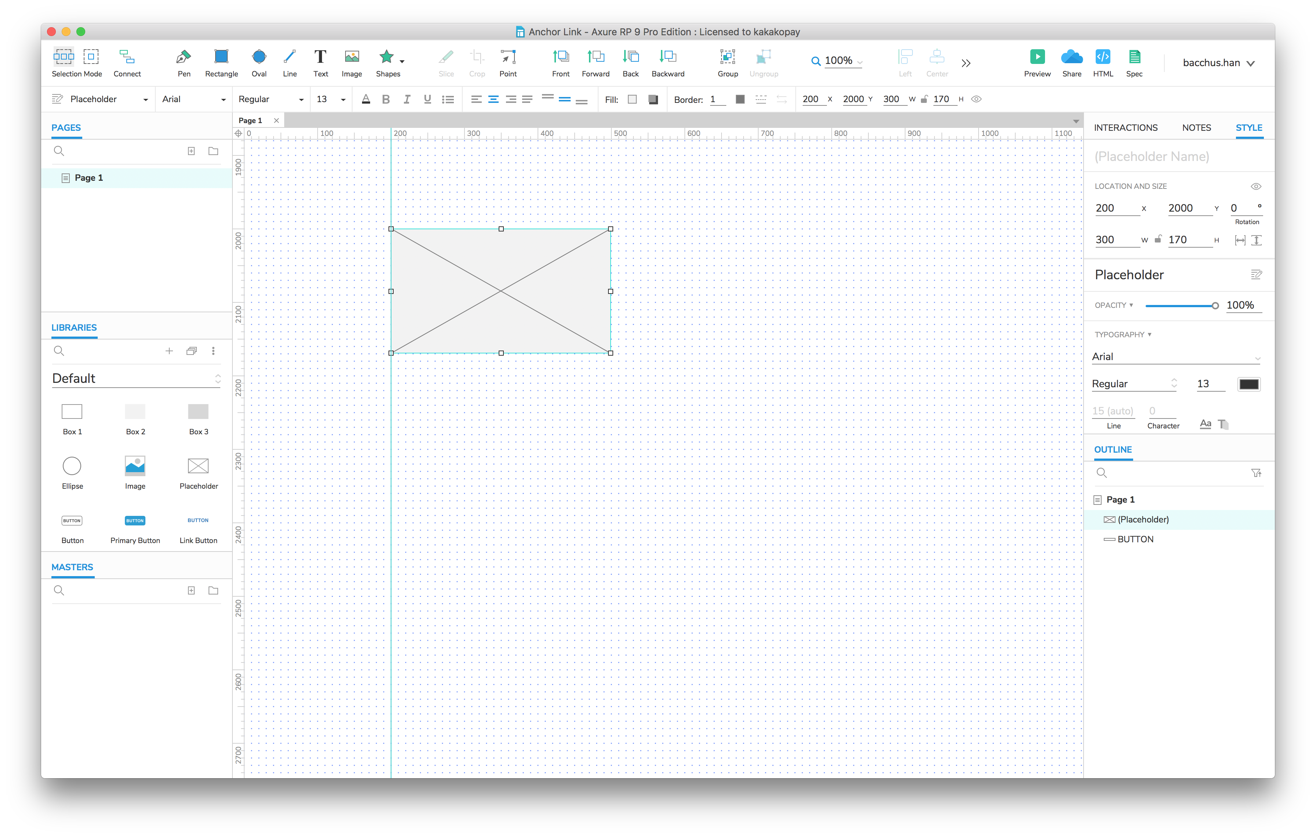Toggle visibility eye in Location and Size
The image size is (1316, 837).
tap(1255, 186)
